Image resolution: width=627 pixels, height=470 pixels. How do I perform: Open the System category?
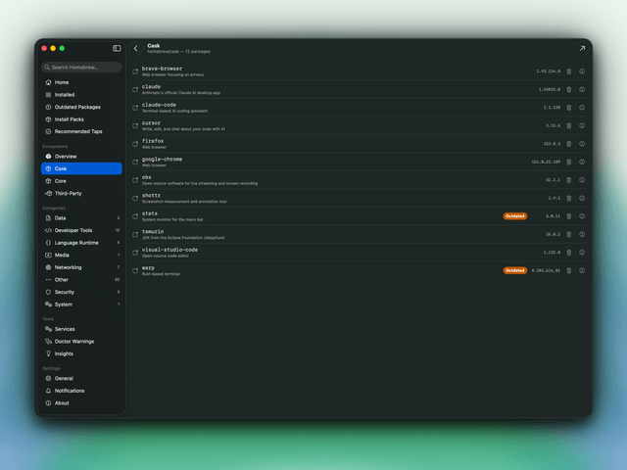81,305
